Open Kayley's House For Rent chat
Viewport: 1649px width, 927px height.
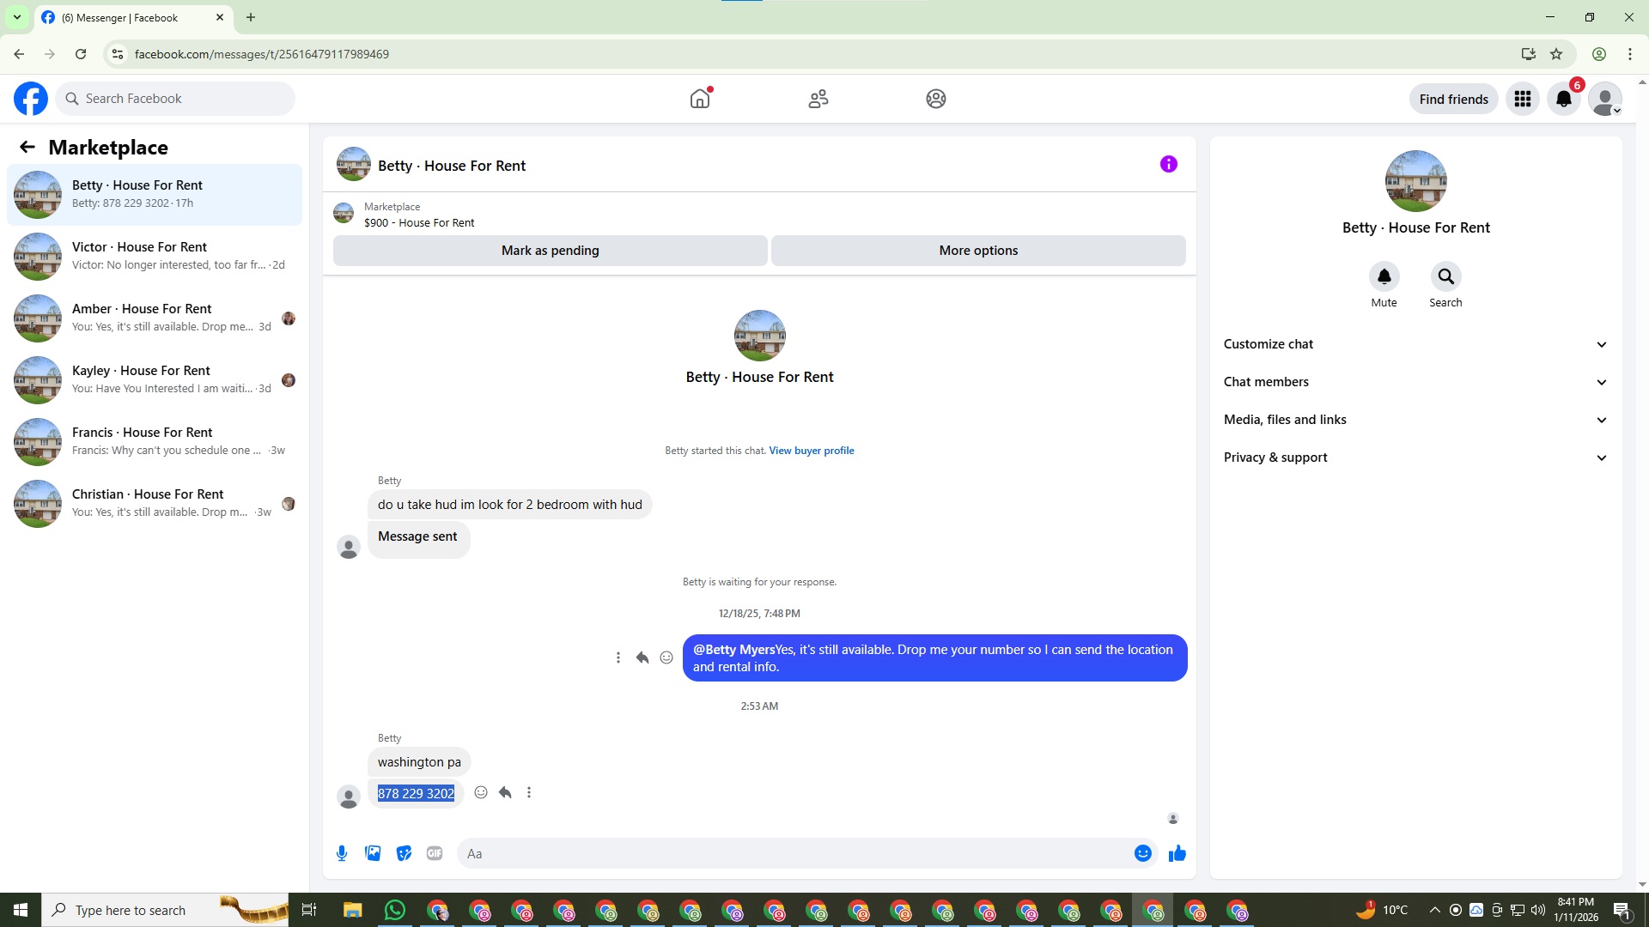155,380
